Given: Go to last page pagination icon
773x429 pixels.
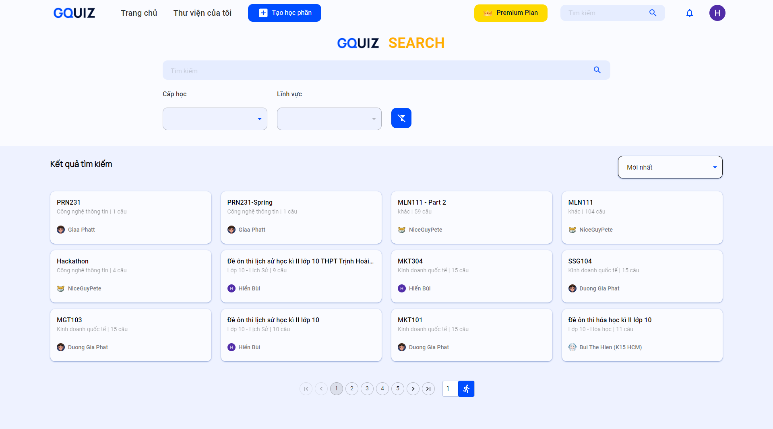Looking at the screenshot, I should (x=428, y=389).
